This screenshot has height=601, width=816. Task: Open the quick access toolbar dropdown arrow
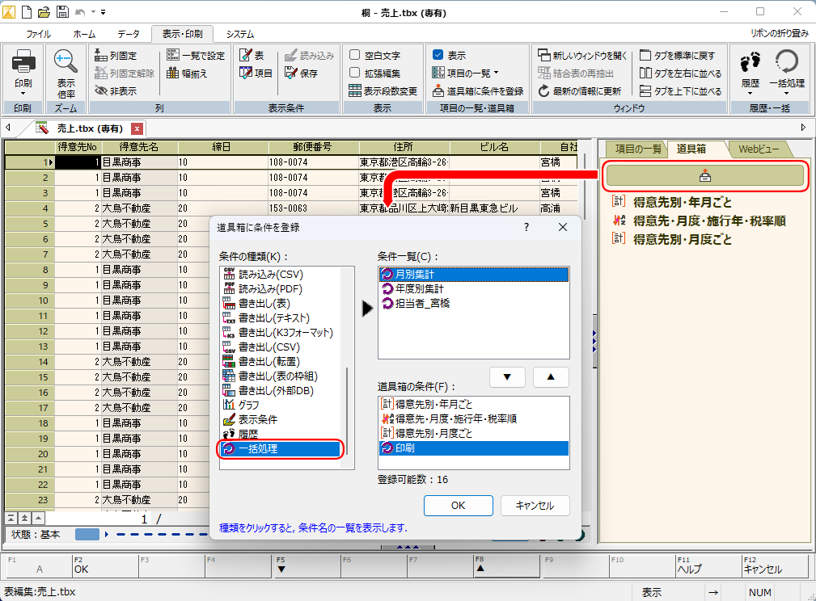tap(104, 12)
